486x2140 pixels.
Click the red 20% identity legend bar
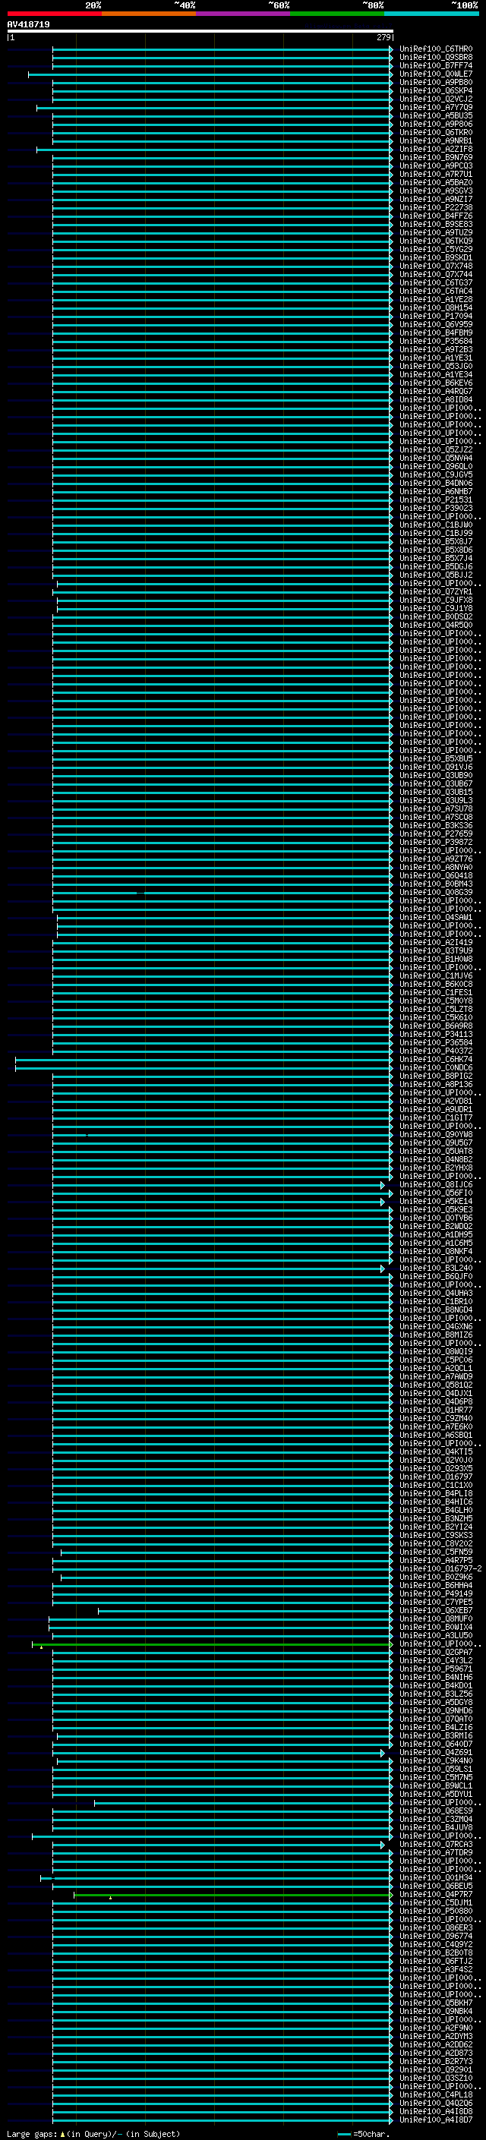pyautogui.click(x=55, y=14)
